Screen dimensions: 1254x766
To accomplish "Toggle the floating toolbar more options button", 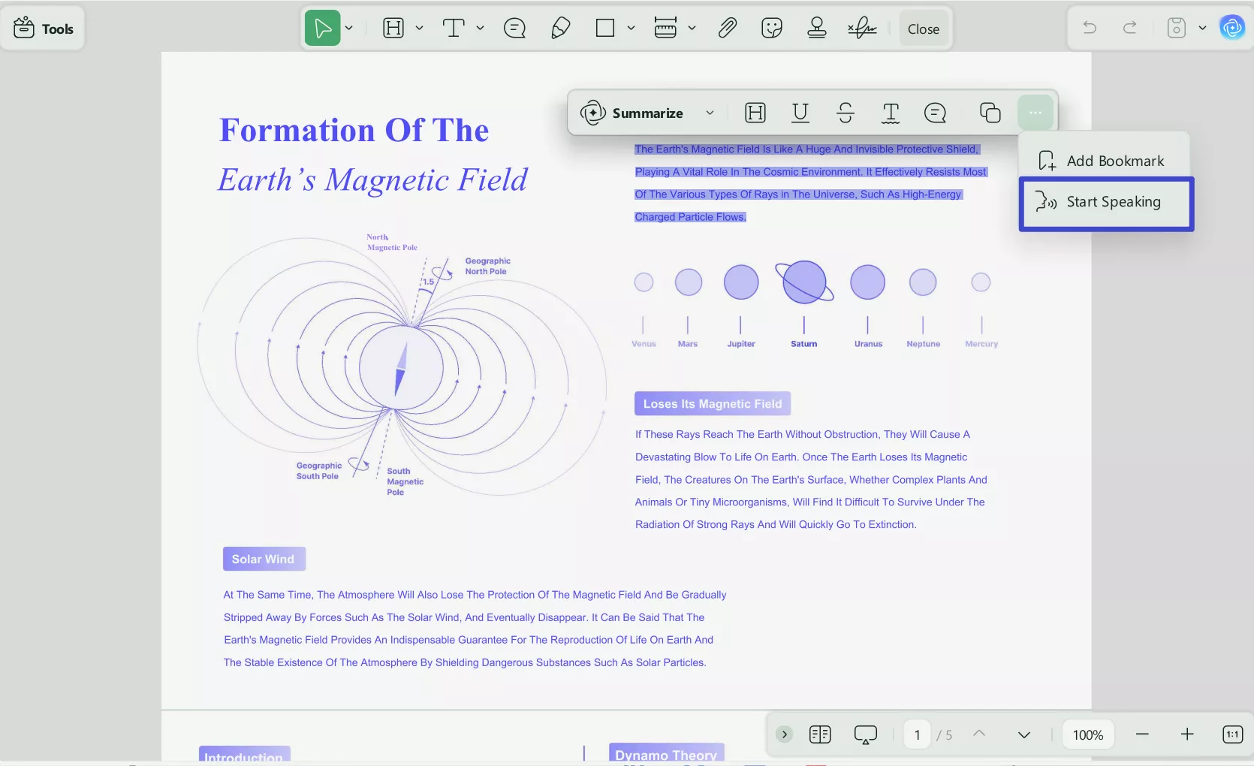I will tap(1035, 113).
